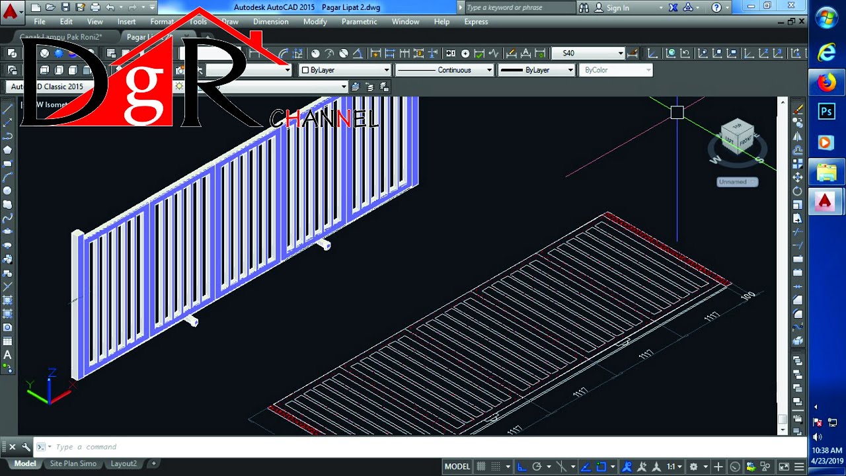Click the Tolerance dimension icon
The height and width of the screenshot is (476, 846).
(451, 54)
